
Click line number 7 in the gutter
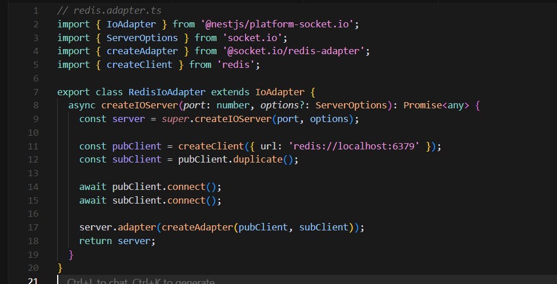click(35, 92)
